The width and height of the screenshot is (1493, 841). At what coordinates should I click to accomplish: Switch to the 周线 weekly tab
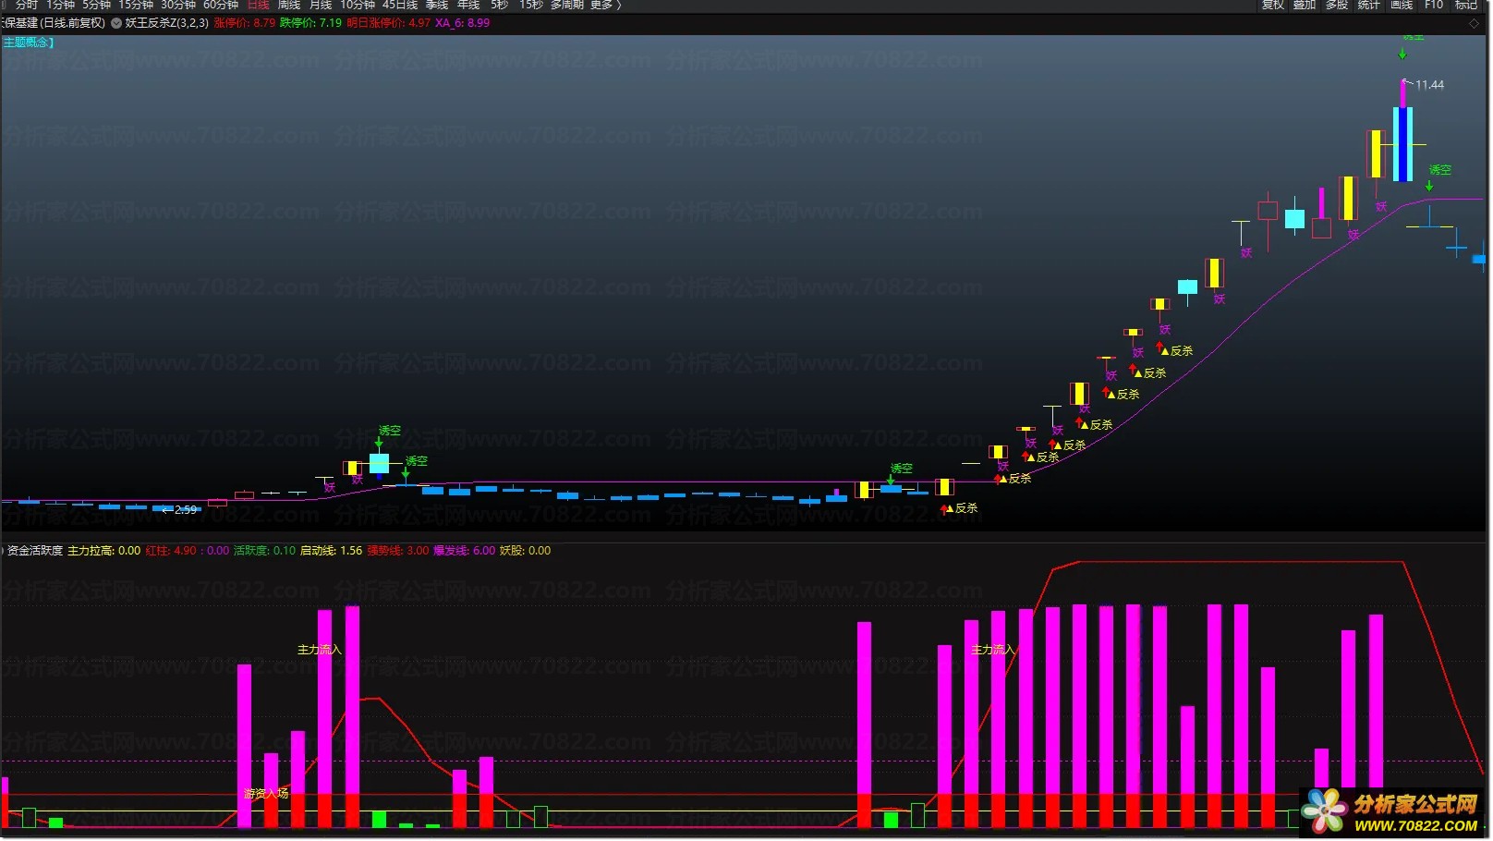pyautogui.click(x=289, y=5)
